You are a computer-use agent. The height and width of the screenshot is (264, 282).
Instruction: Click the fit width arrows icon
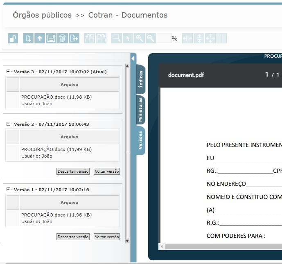pos(188,38)
